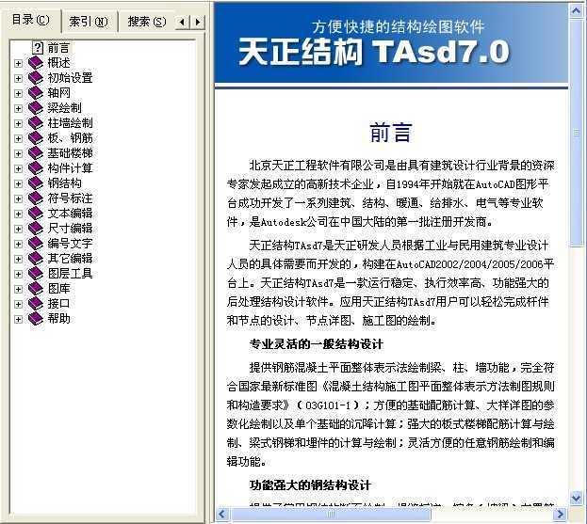Click the book icon beside 编号文字
This screenshot has height=524, width=587.
(x=36, y=244)
